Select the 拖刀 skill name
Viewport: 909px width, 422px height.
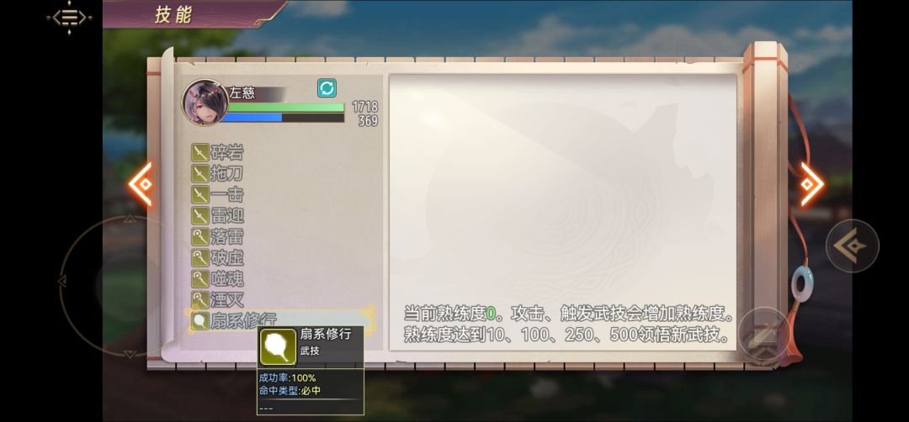click(226, 174)
